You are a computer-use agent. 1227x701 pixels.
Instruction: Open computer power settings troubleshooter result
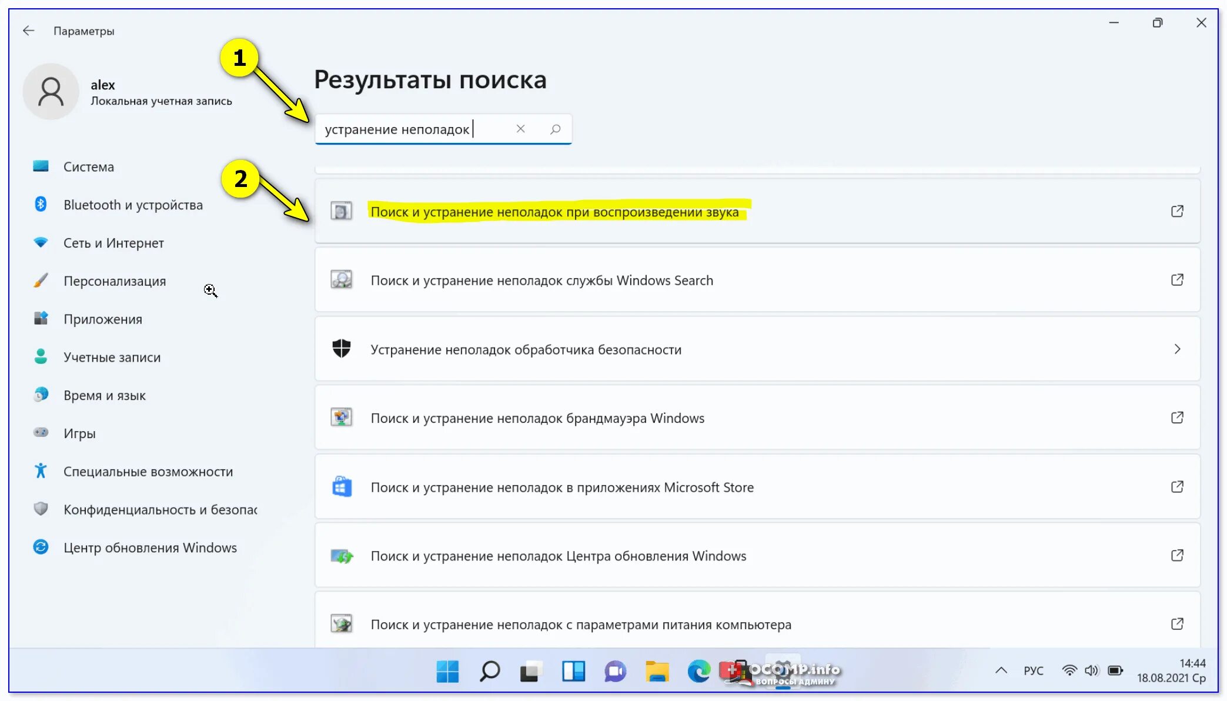[757, 621]
